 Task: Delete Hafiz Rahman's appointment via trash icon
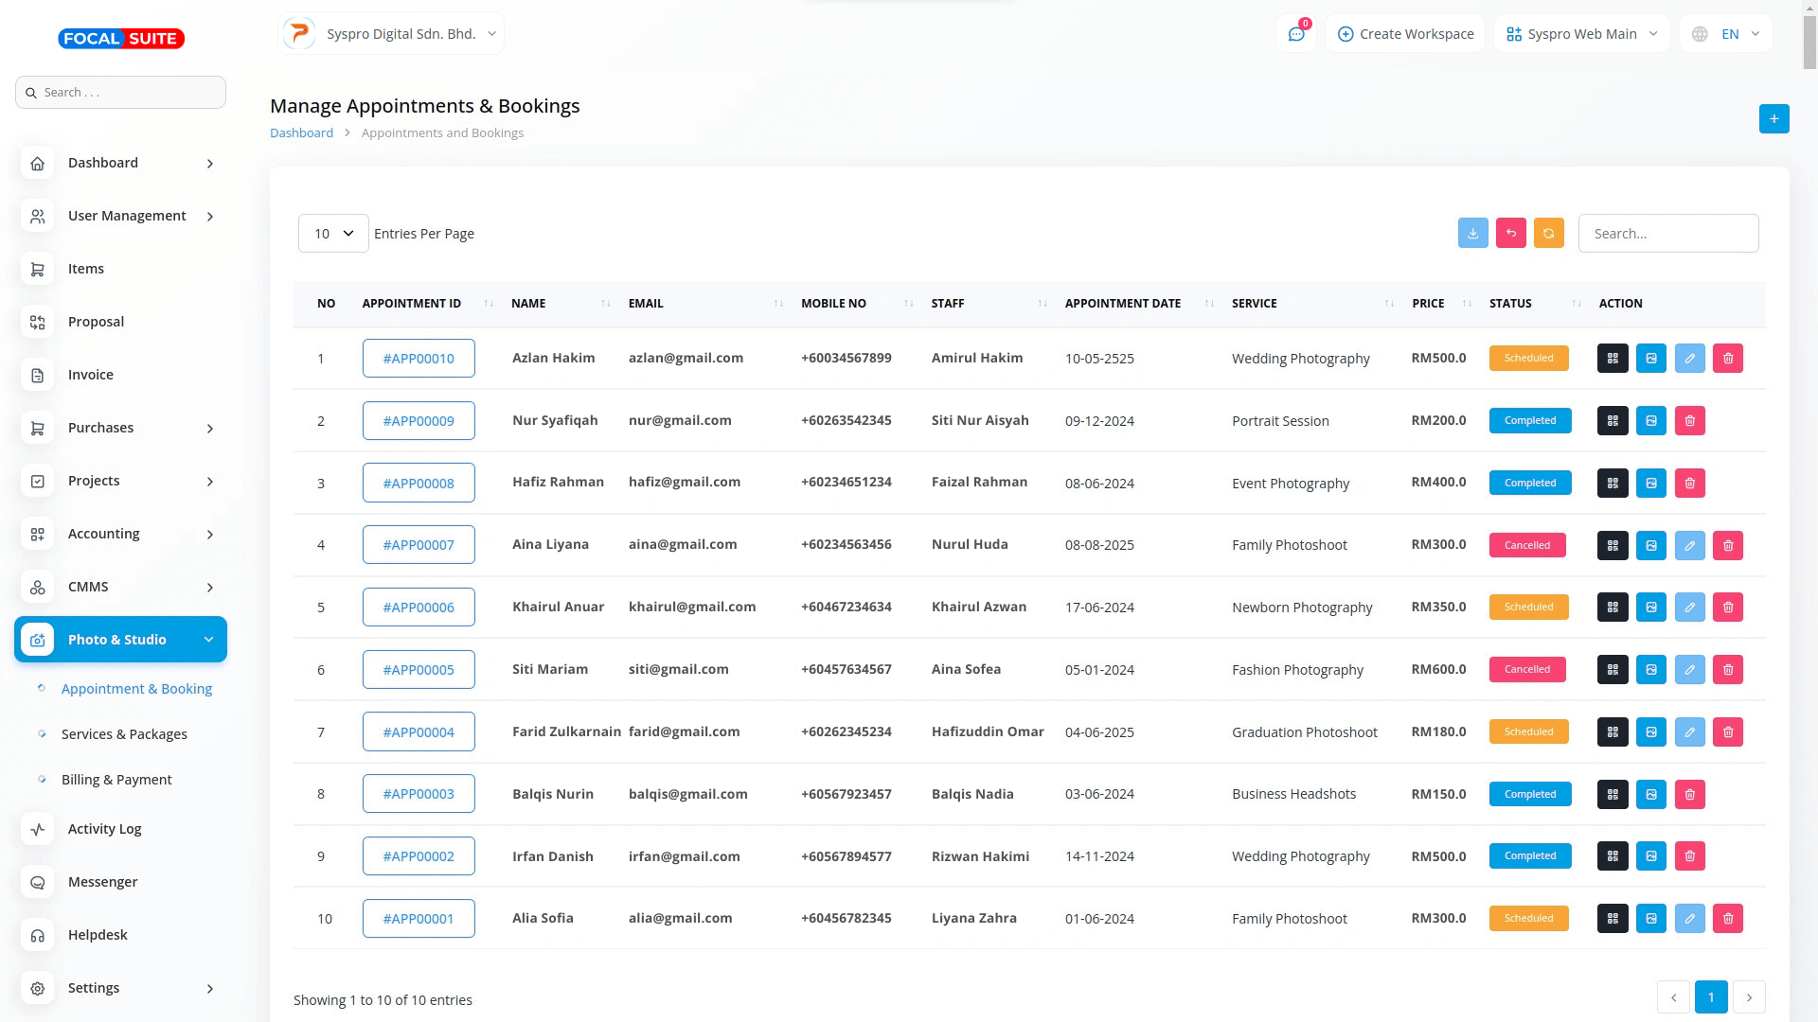pos(1689,484)
